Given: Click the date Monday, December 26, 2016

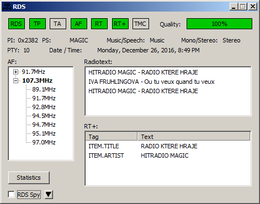Looking at the screenshot, I should [x=136, y=50].
